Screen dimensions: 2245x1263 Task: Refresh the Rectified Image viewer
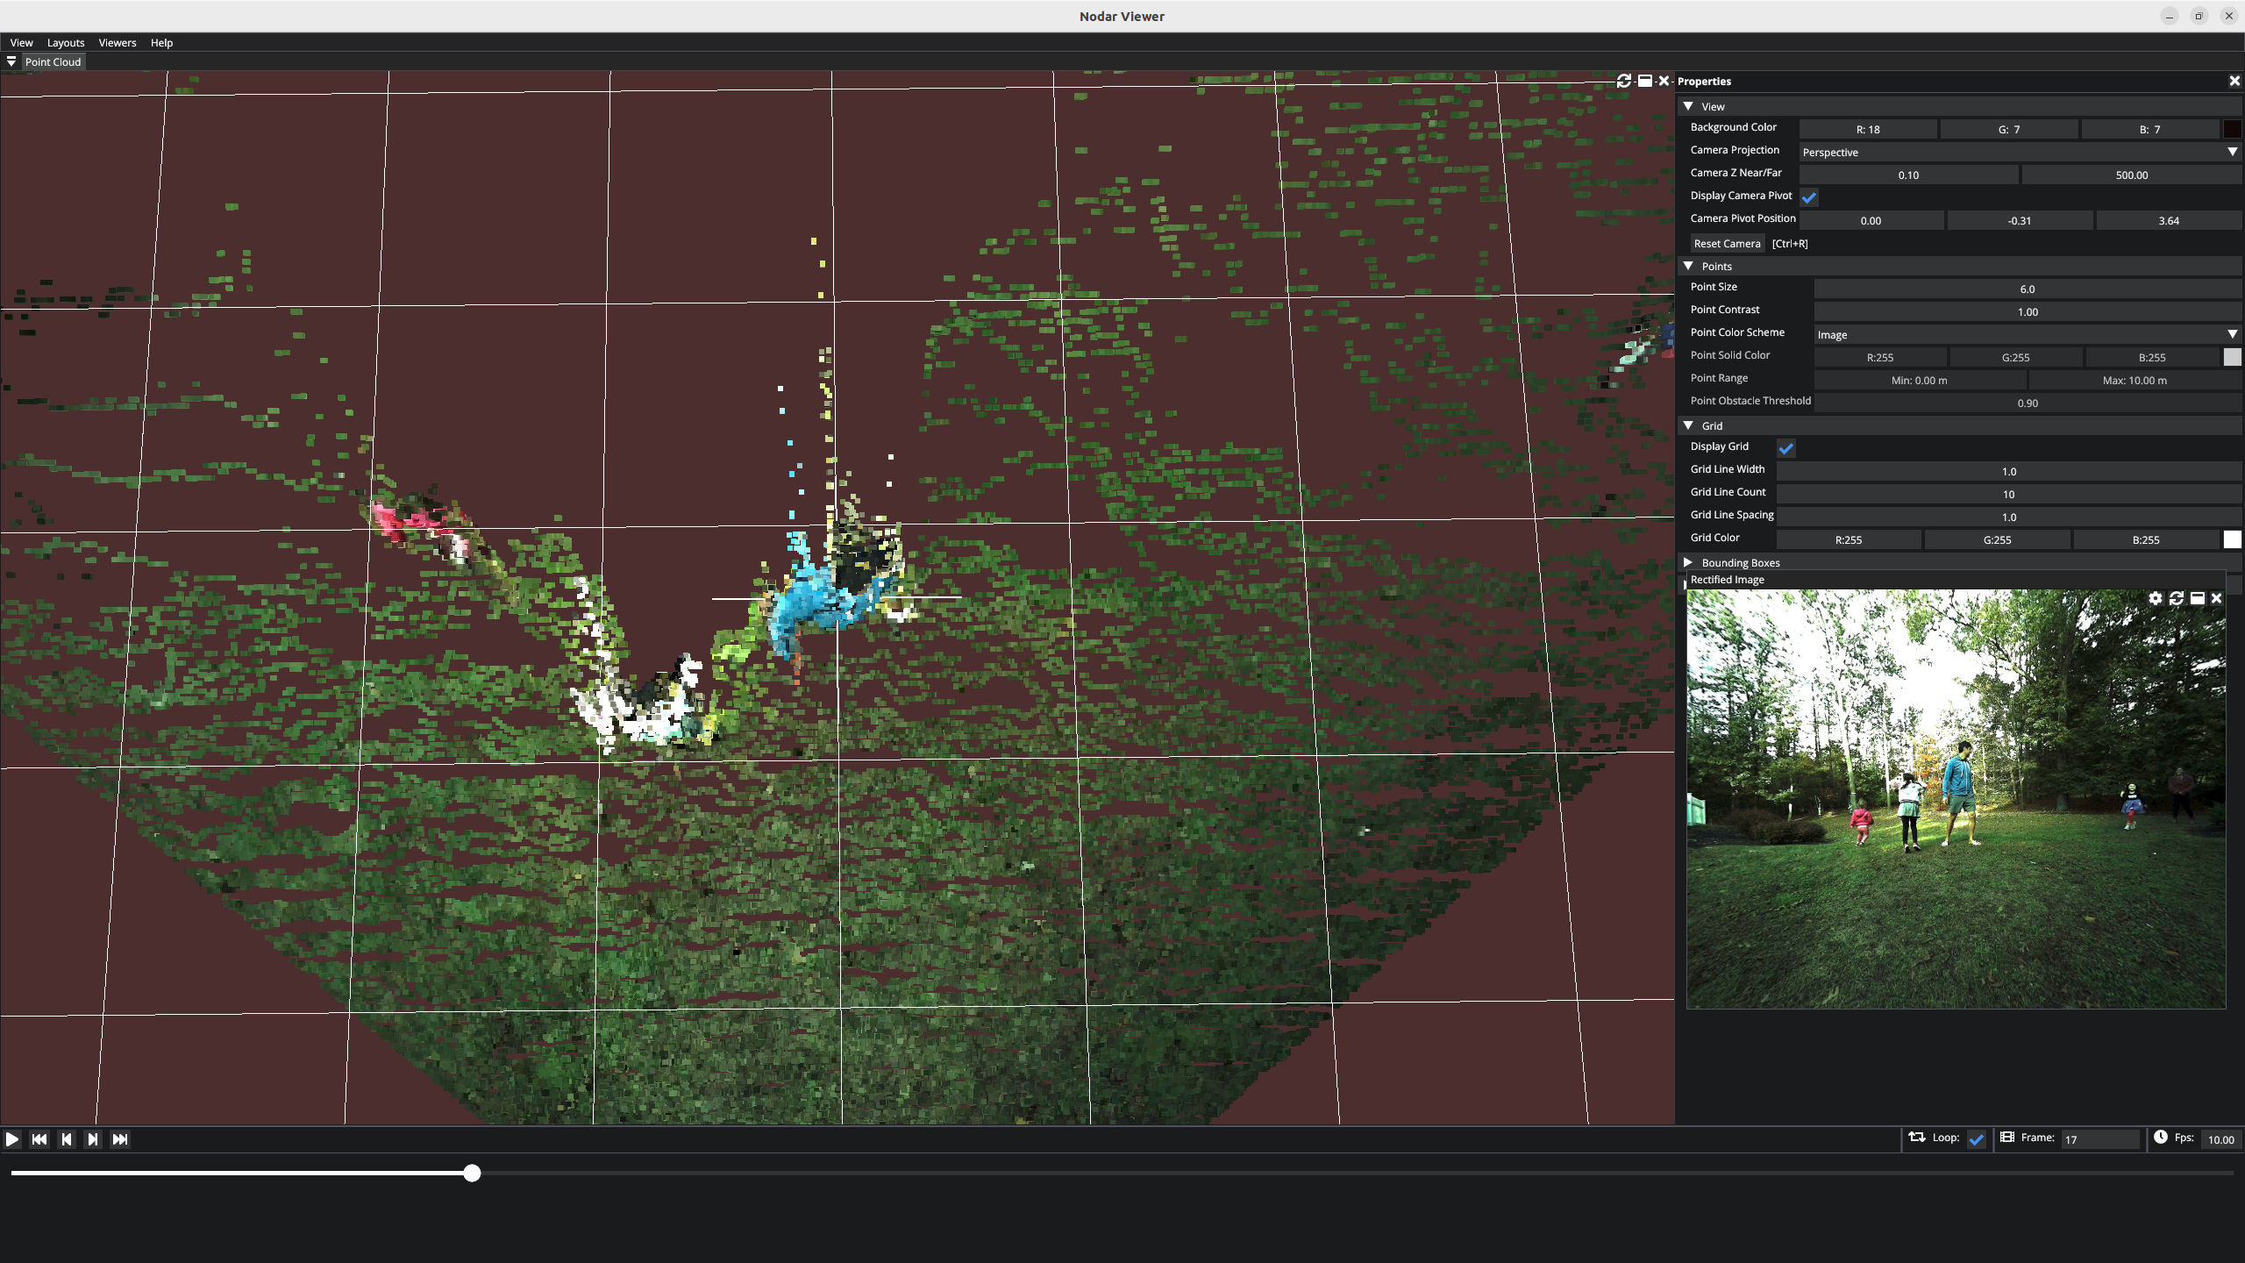[x=2176, y=598]
